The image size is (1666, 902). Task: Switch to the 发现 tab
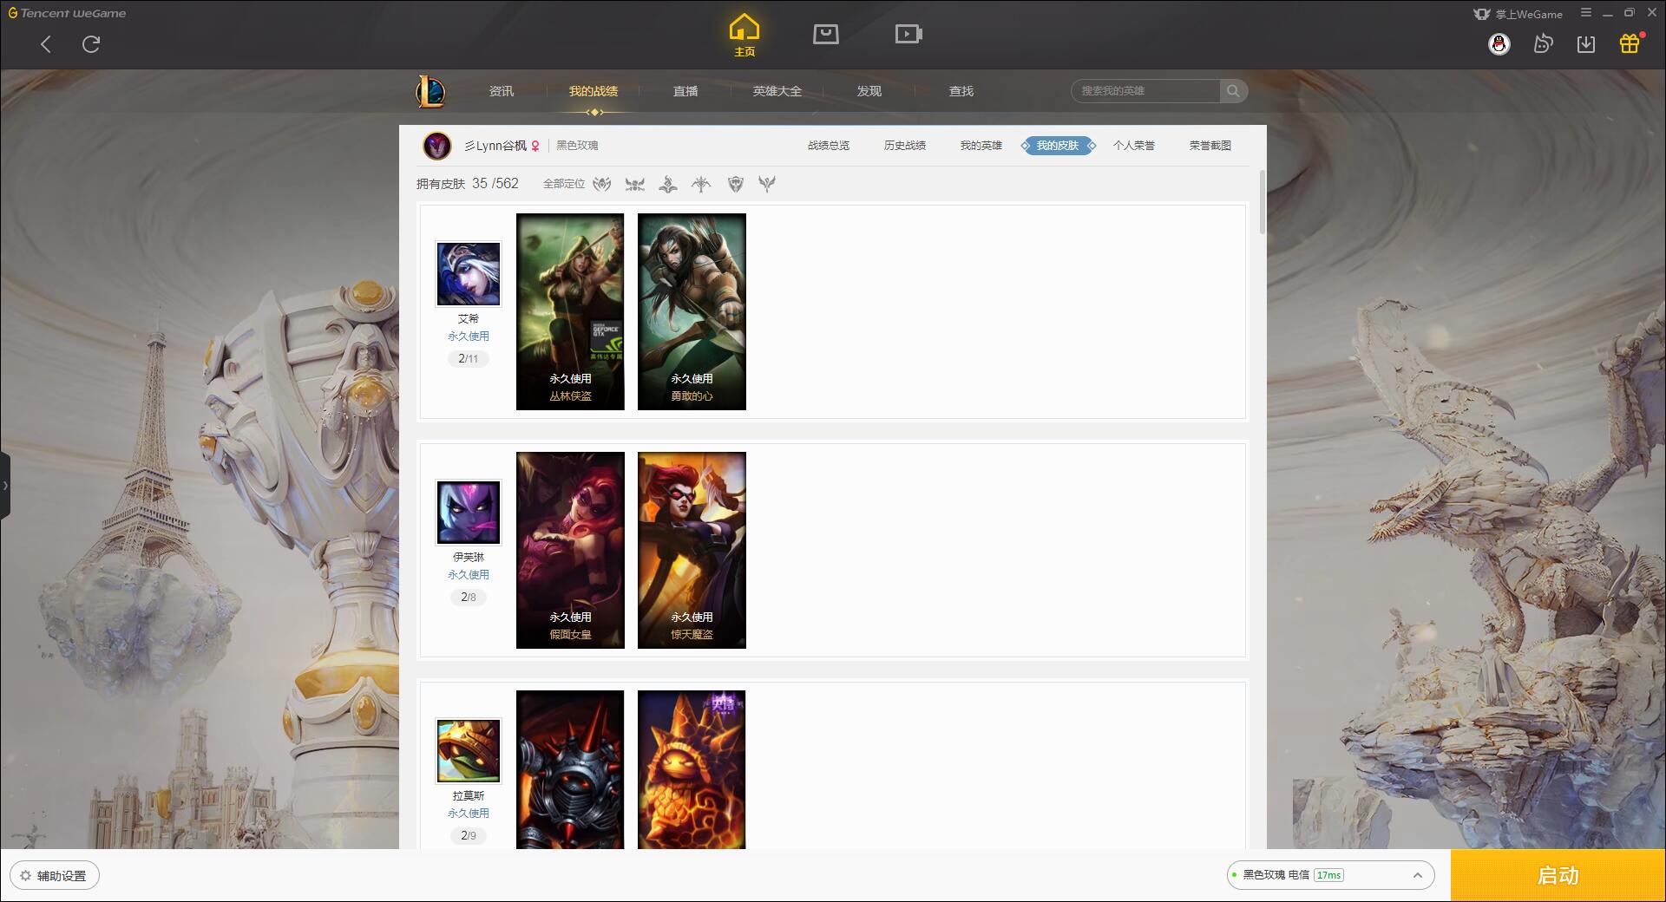(x=869, y=91)
